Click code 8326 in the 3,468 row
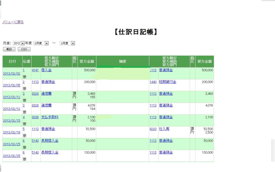Viewport: 275px width, 172px height. 35,94
